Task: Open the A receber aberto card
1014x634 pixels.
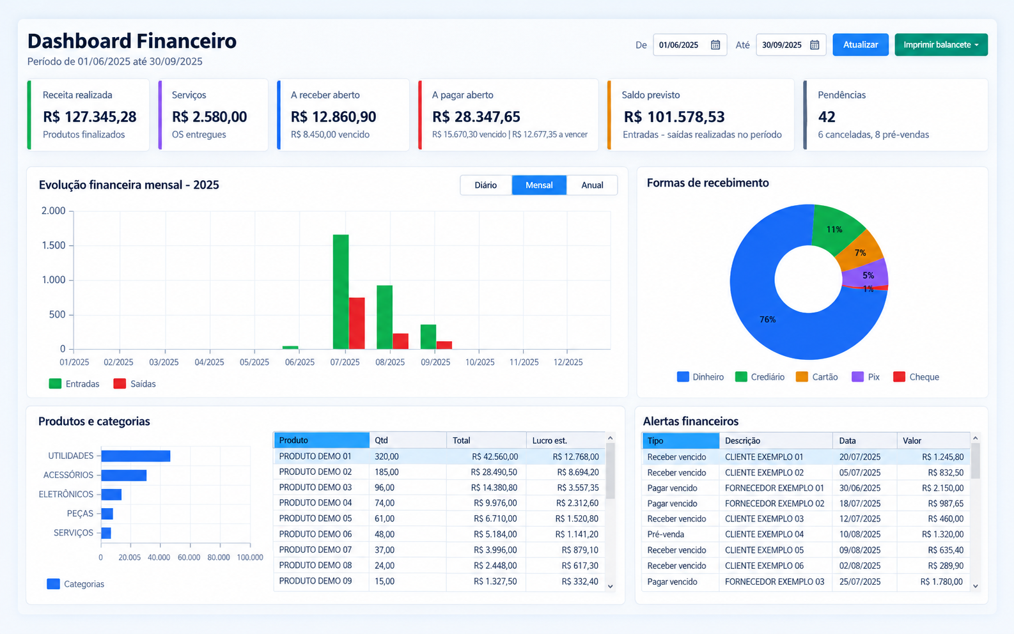Action: 343,115
